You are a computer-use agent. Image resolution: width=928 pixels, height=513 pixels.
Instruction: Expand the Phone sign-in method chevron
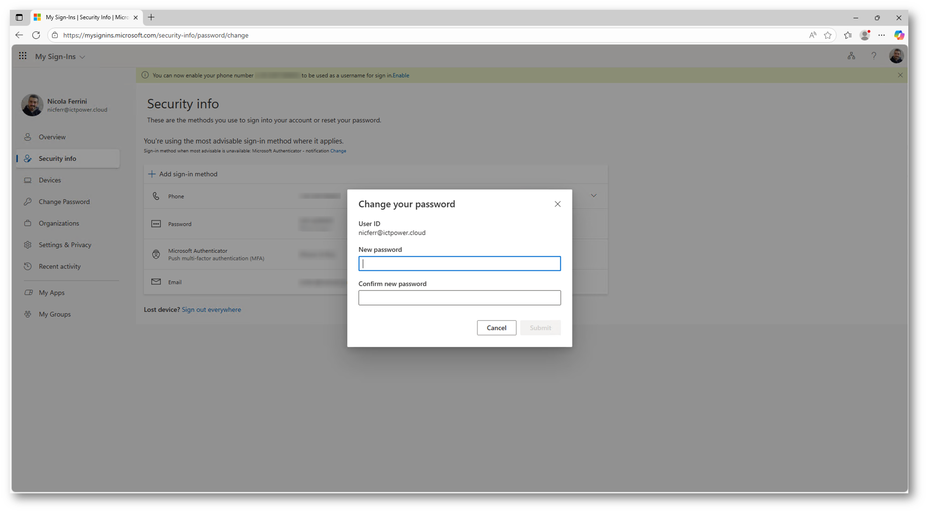(x=594, y=196)
